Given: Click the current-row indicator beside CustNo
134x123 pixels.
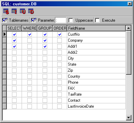Looking at the screenshot, I should [4, 34].
